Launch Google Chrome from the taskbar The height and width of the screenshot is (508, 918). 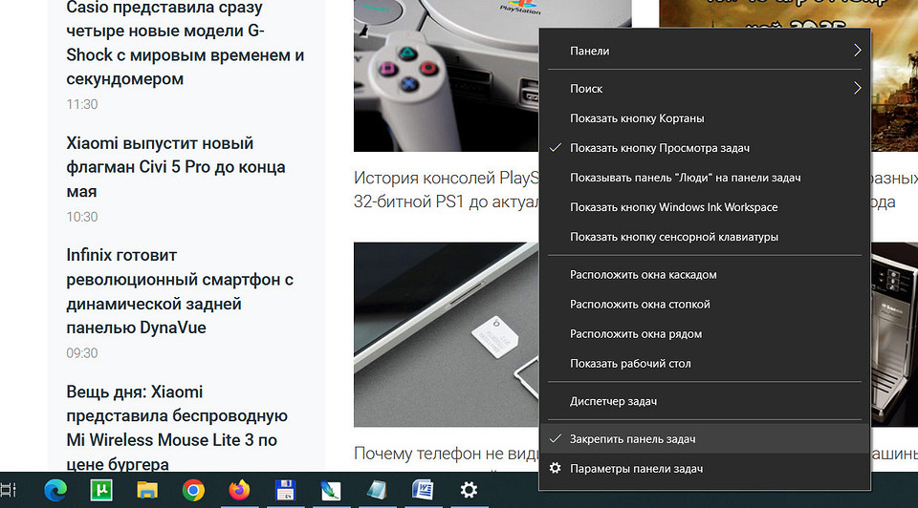click(x=193, y=490)
